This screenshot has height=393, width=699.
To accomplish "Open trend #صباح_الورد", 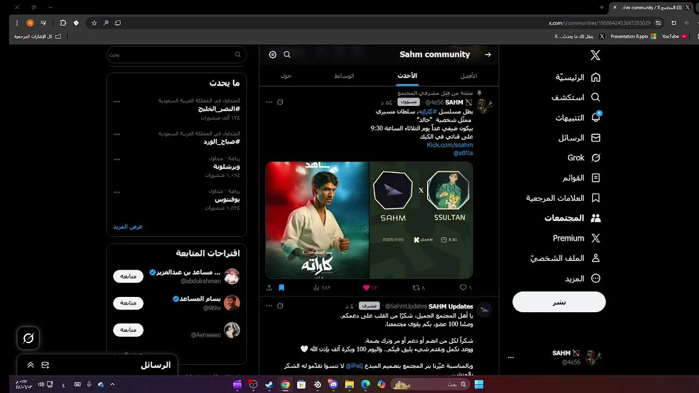I will point(222,142).
